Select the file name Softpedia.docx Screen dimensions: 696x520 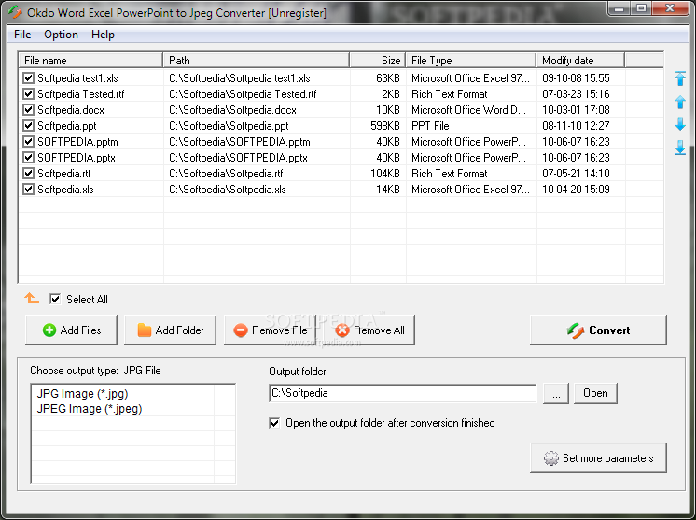point(71,109)
